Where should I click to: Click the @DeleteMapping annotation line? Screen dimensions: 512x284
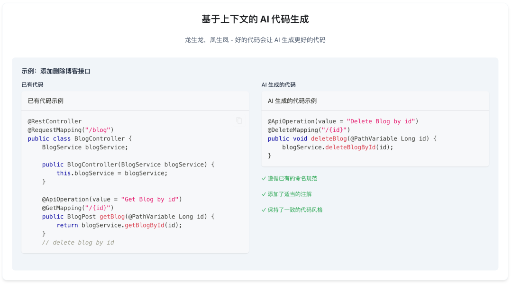(x=309, y=130)
